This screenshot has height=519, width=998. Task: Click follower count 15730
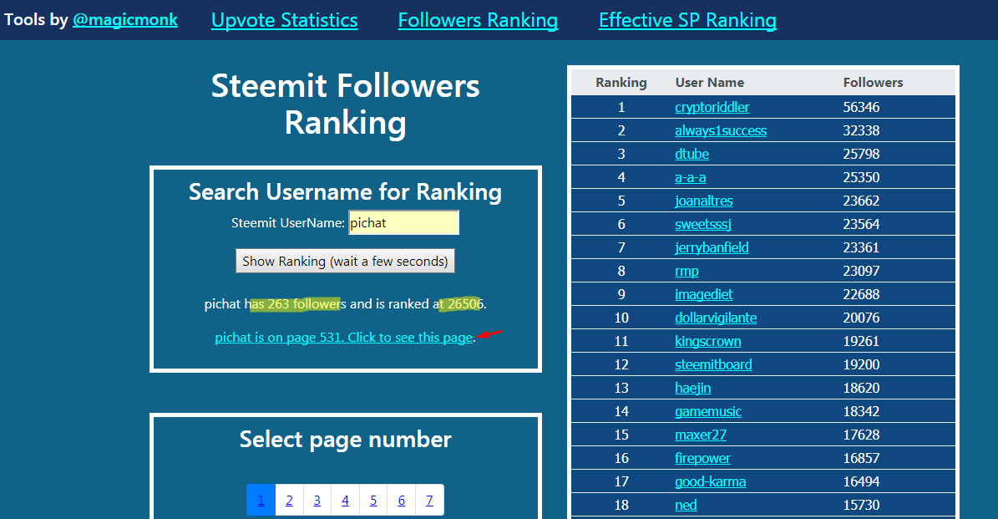(x=861, y=505)
